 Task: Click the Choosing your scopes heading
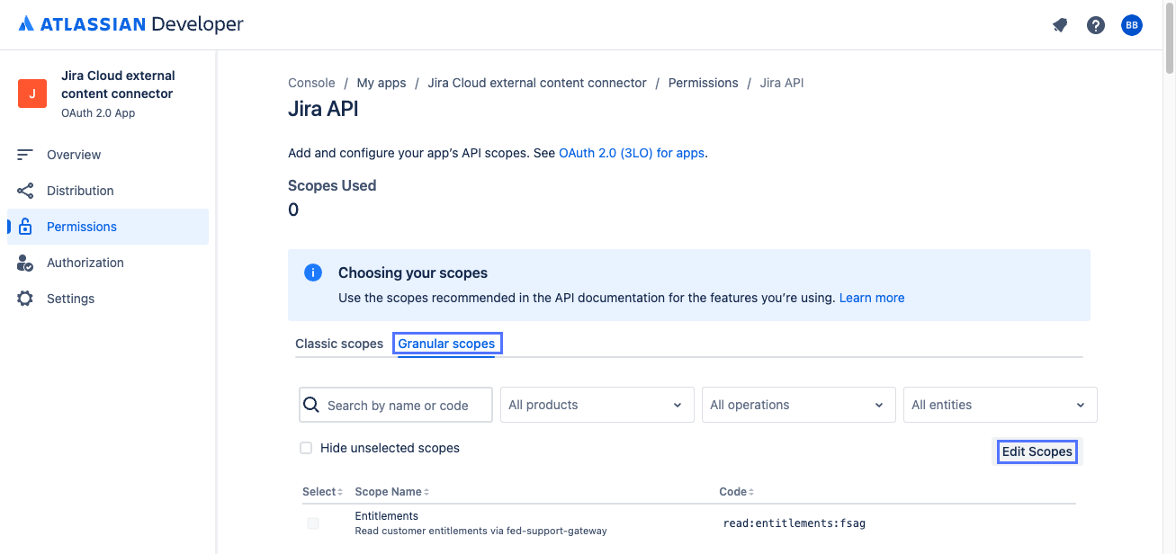413,273
